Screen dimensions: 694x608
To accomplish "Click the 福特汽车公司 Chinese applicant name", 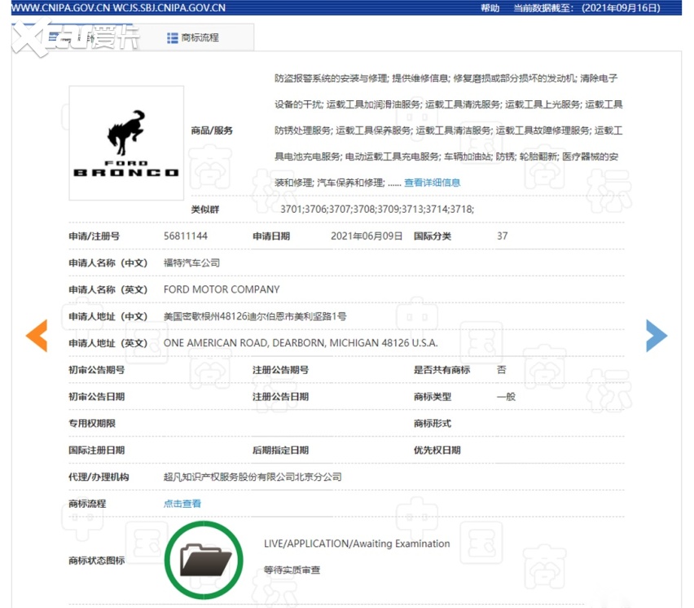I will pyautogui.click(x=191, y=263).
